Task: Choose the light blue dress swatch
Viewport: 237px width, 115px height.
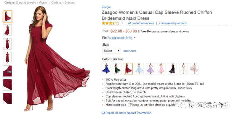Action: point(139,68)
